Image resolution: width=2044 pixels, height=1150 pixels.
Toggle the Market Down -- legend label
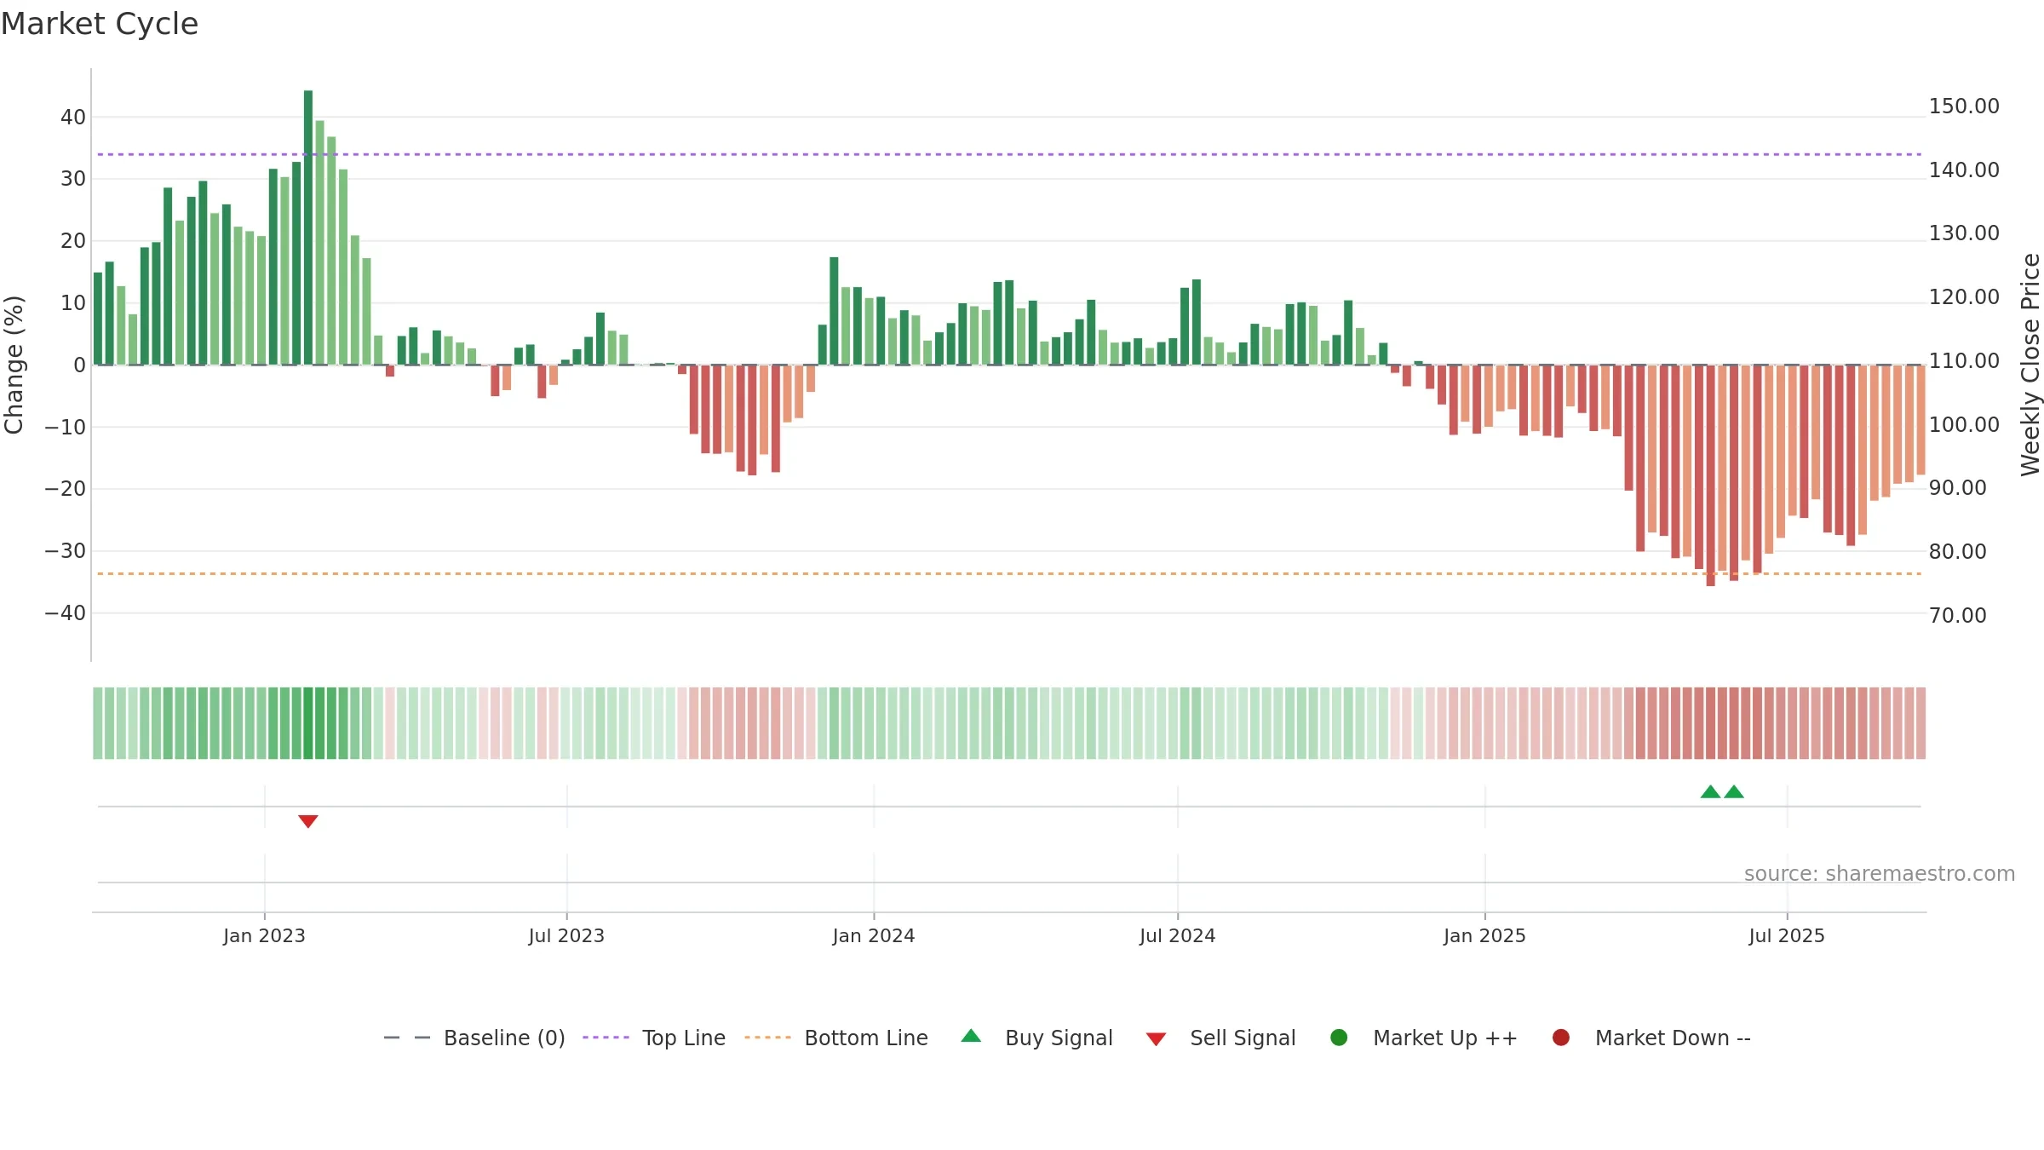pos(1673,1038)
